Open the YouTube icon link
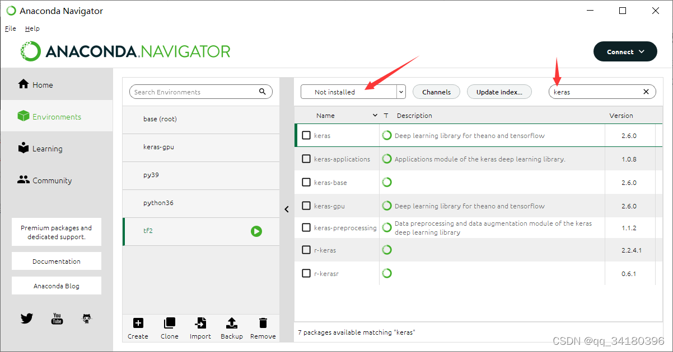Image resolution: width=673 pixels, height=352 pixels. tap(57, 318)
